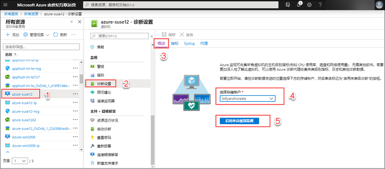The image size is (385, 169).
Task: Open apphost-ini-te-nsg resource
Action: click(26, 69)
